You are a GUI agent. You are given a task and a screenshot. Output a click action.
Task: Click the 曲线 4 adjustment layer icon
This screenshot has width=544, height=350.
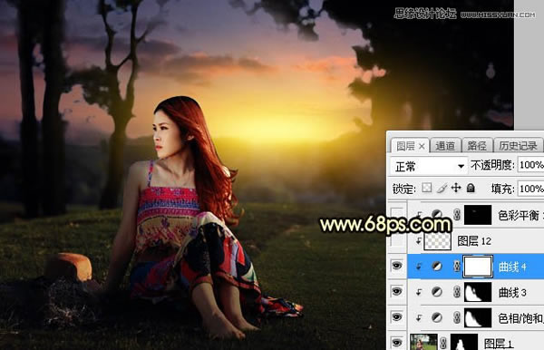(437, 267)
